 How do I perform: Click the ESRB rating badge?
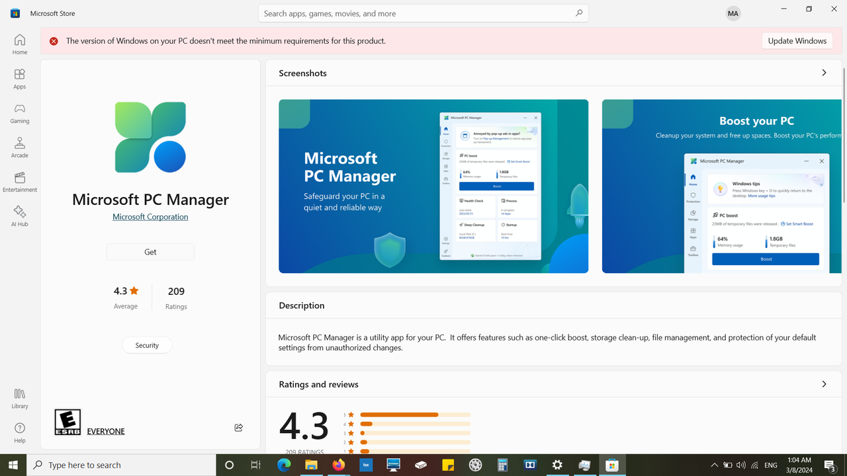point(67,422)
